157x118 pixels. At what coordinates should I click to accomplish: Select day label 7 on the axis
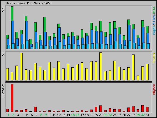click(36, 115)
